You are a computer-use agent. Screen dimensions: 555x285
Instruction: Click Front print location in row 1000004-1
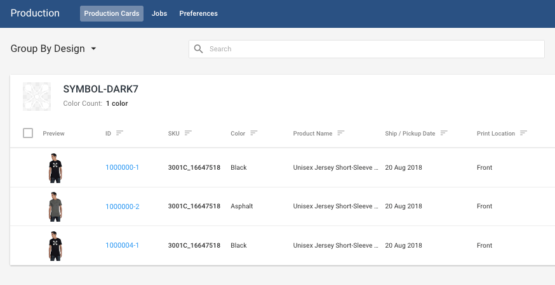[485, 245]
